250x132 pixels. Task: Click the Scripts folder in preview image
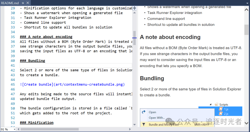point(223,105)
